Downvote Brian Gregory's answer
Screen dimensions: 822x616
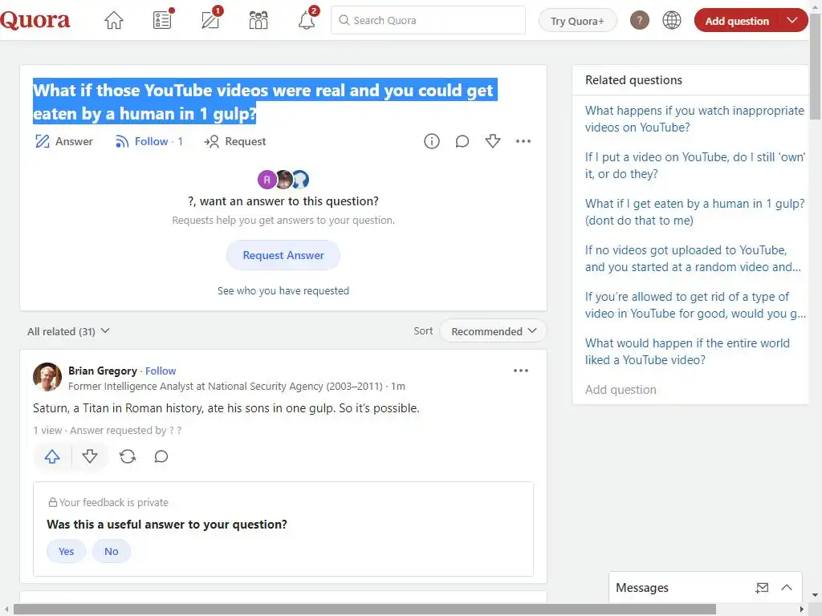coord(90,456)
